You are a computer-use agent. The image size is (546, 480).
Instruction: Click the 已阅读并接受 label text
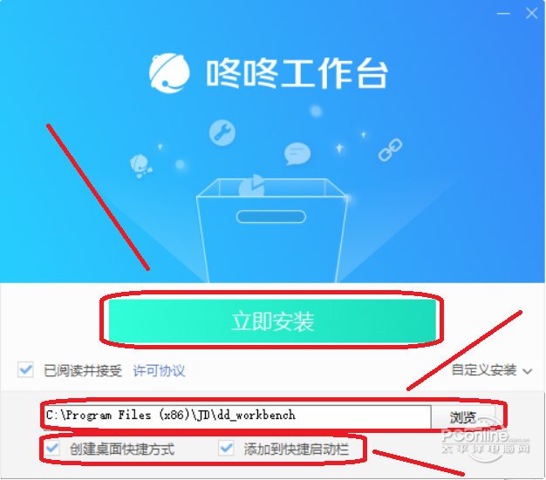[x=83, y=371]
